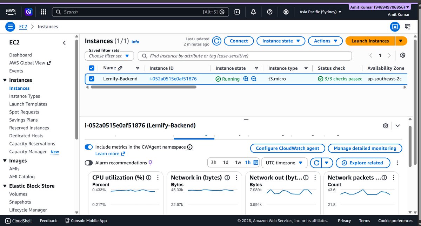The height and width of the screenshot is (226, 421).
Task: Open Instance Types in sidebar
Action: point(25,96)
